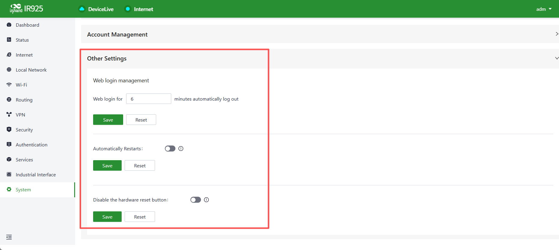Click the web login minutes input field
559x250 pixels.
149,99
